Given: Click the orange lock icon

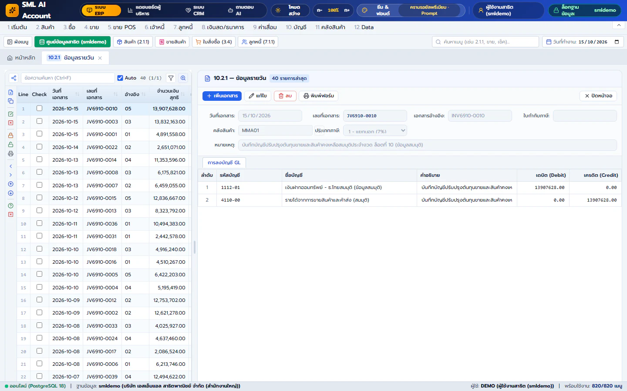Looking at the screenshot, I should pyautogui.click(x=10, y=136).
